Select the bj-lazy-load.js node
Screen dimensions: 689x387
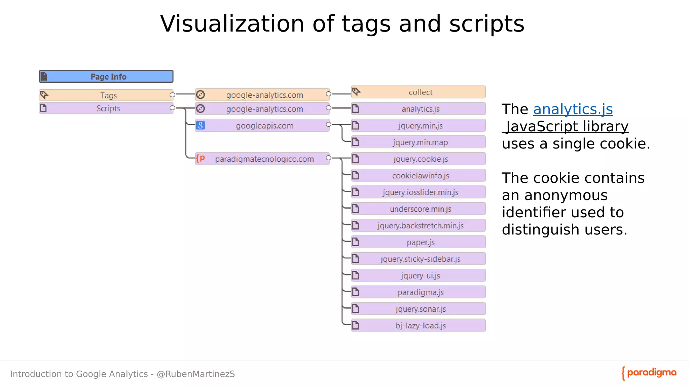420,326
